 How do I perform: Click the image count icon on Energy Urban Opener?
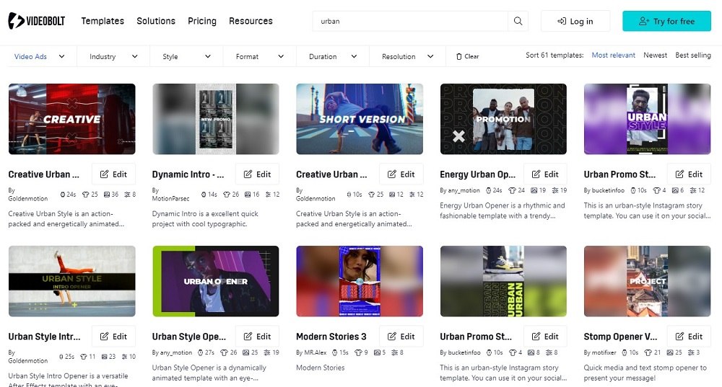(534, 190)
